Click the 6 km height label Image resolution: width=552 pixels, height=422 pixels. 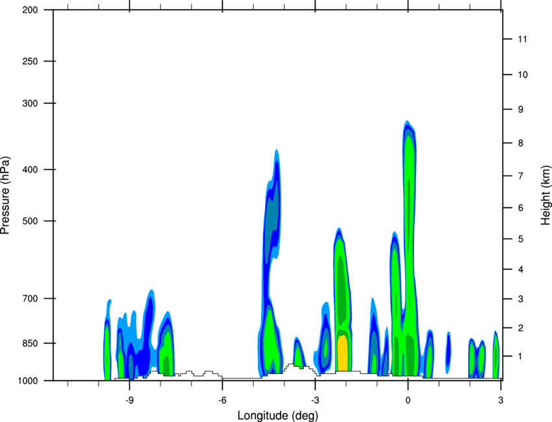520,208
